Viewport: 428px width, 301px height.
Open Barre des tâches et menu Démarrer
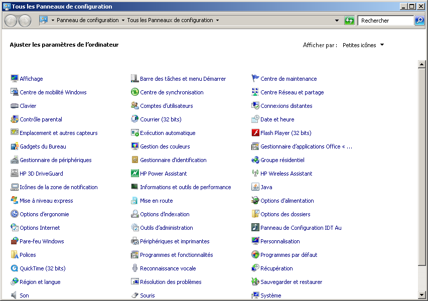pyautogui.click(x=183, y=79)
